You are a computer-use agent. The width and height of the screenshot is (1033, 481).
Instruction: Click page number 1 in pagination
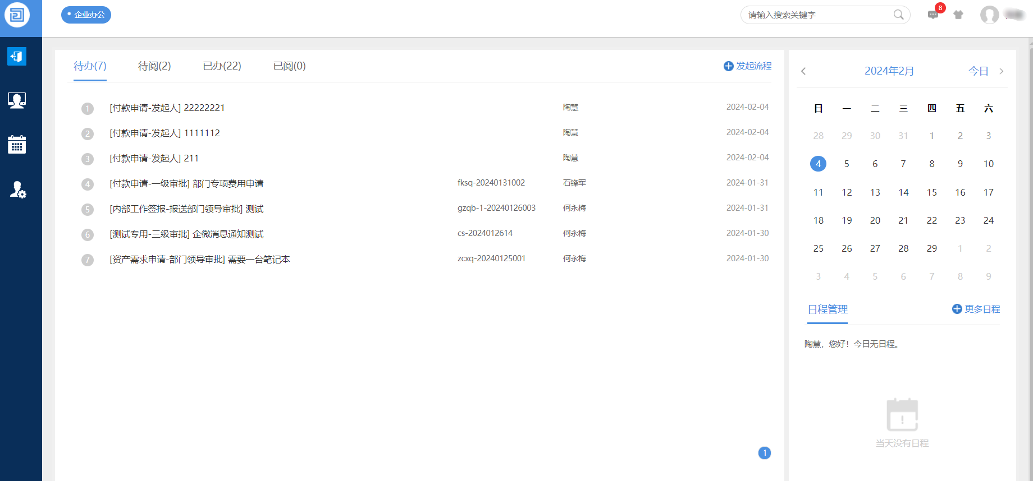pyautogui.click(x=765, y=453)
